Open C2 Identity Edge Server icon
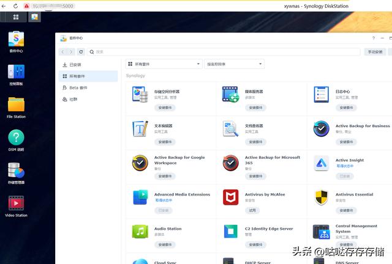The height and width of the screenshot is (264, 392). 230,232
